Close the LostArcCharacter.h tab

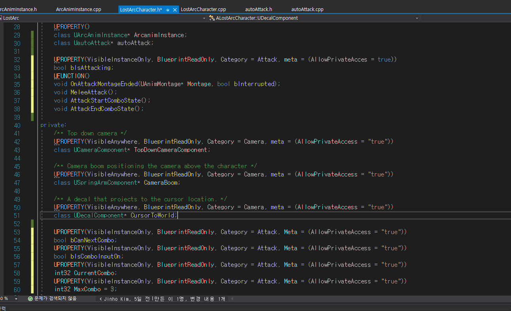click(x=175, y=9)
